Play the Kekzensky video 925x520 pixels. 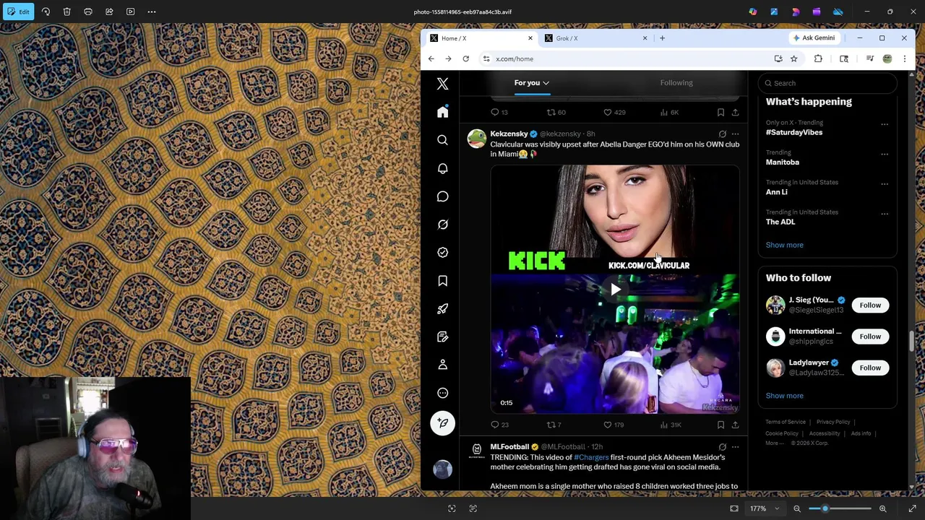[615, 290]
